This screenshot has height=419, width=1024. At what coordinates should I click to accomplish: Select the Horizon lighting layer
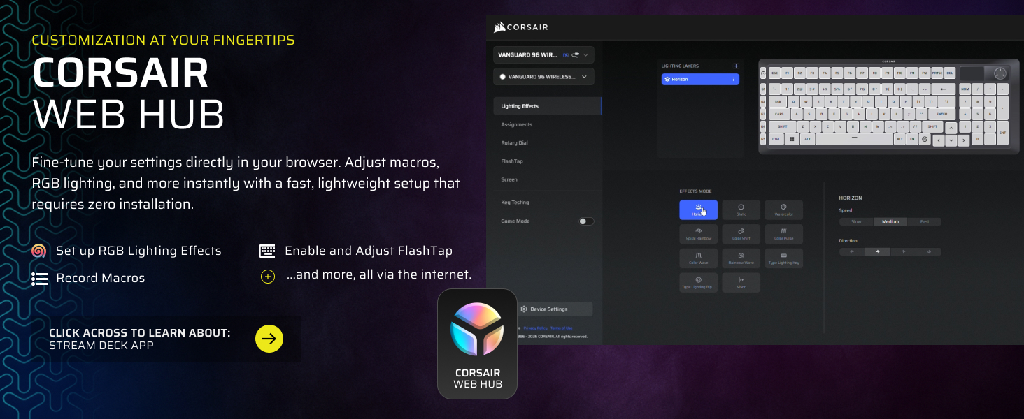[x=700, y=80]
